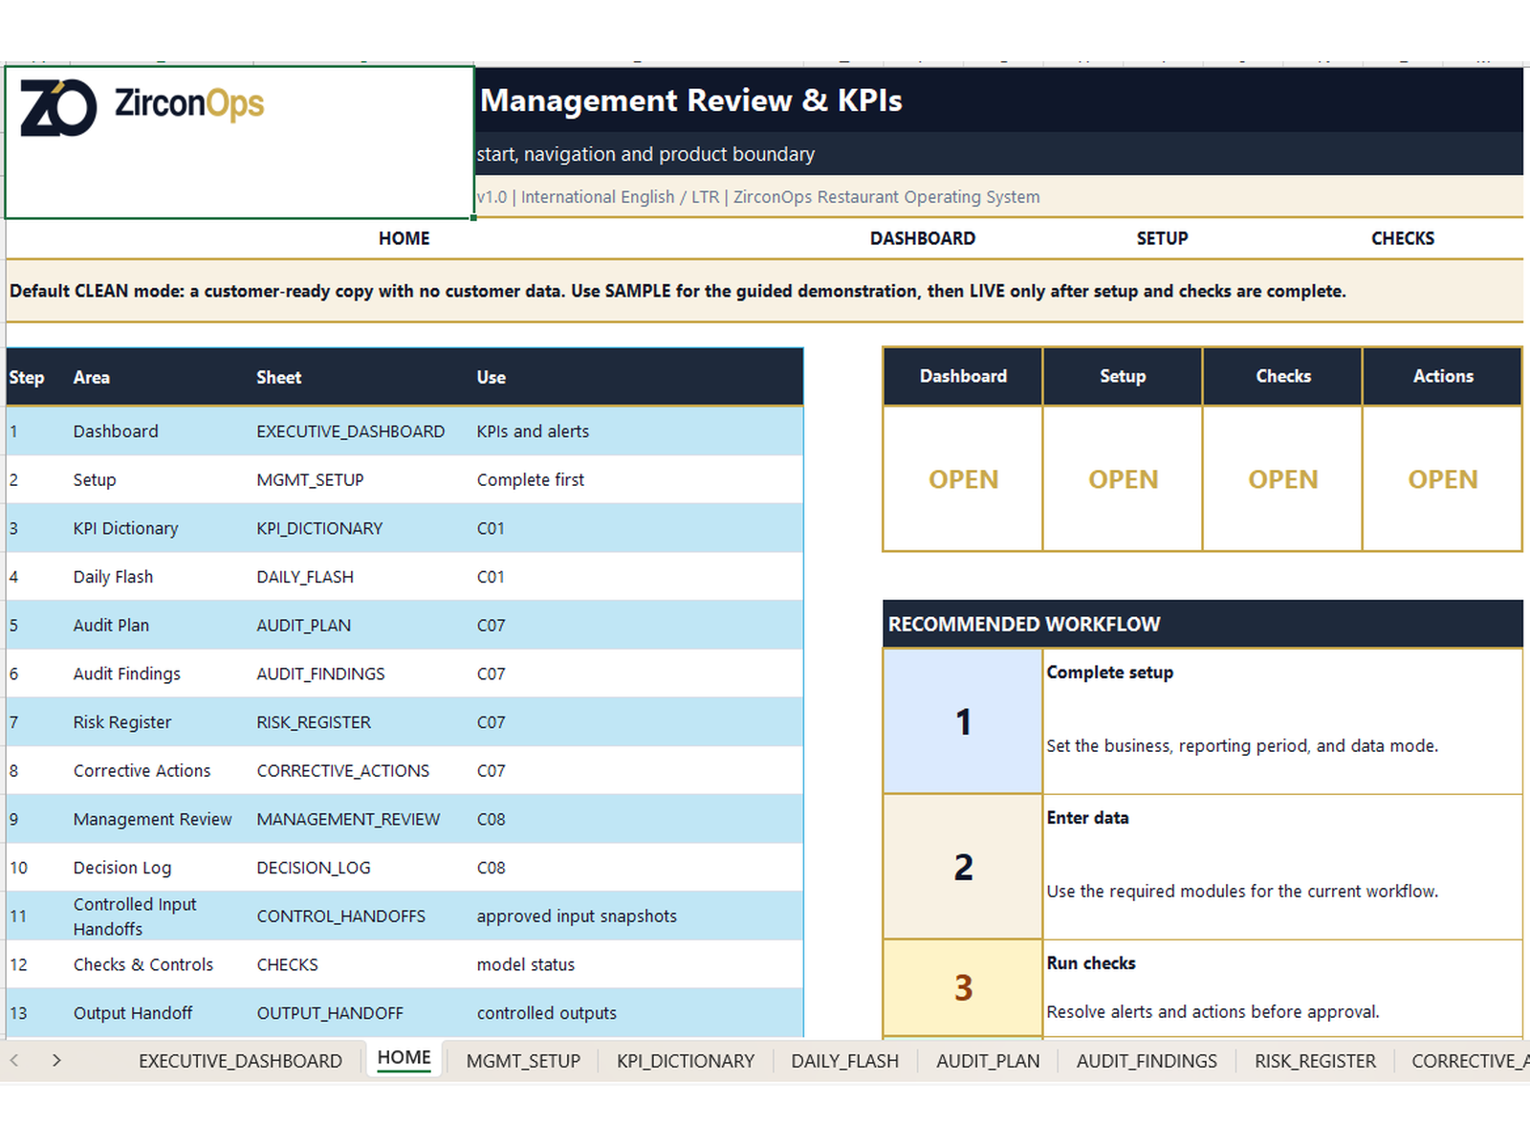
Task: Select the DECISION_LOG cell in the Sheet column
Action: (363, 868)
